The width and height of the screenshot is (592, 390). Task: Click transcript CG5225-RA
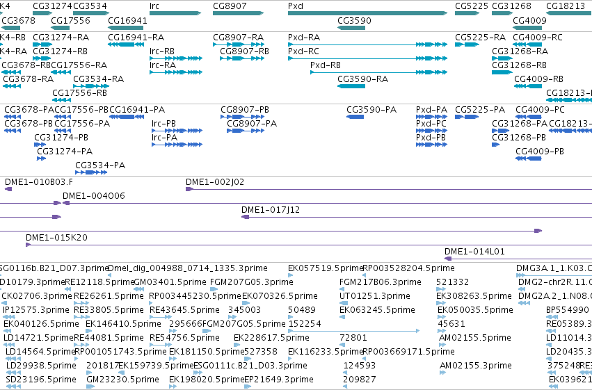[x=480, y=38]
